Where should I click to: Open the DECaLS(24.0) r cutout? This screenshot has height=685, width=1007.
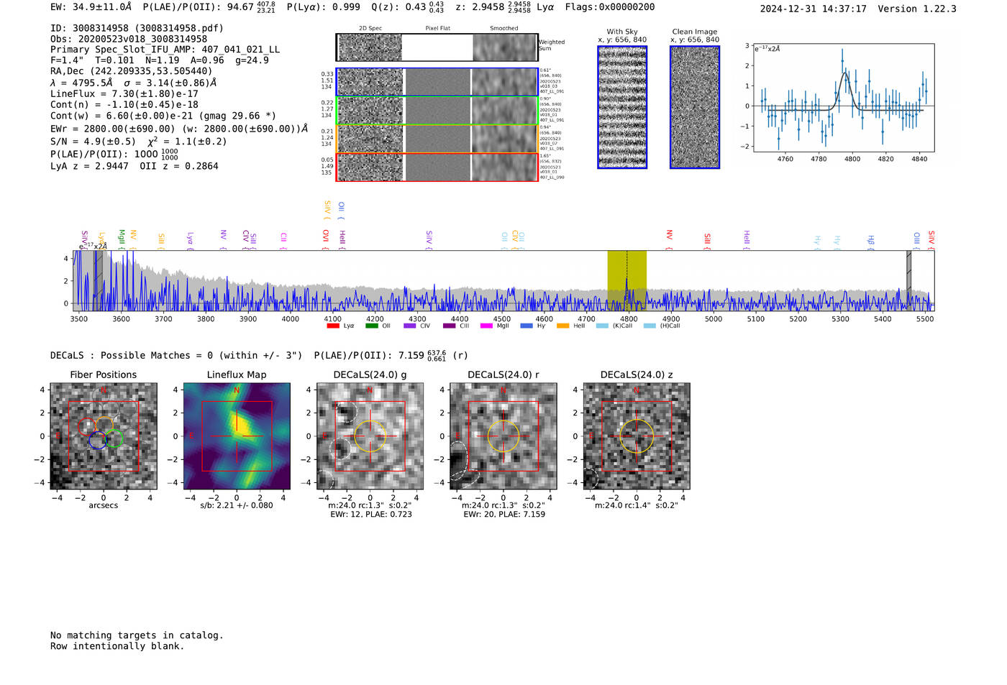coord(503,436)
